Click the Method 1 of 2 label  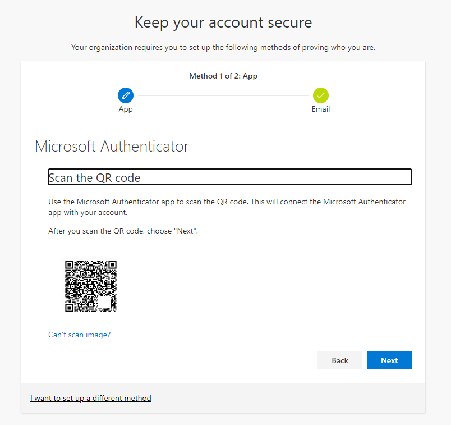[x=223, y=76]
